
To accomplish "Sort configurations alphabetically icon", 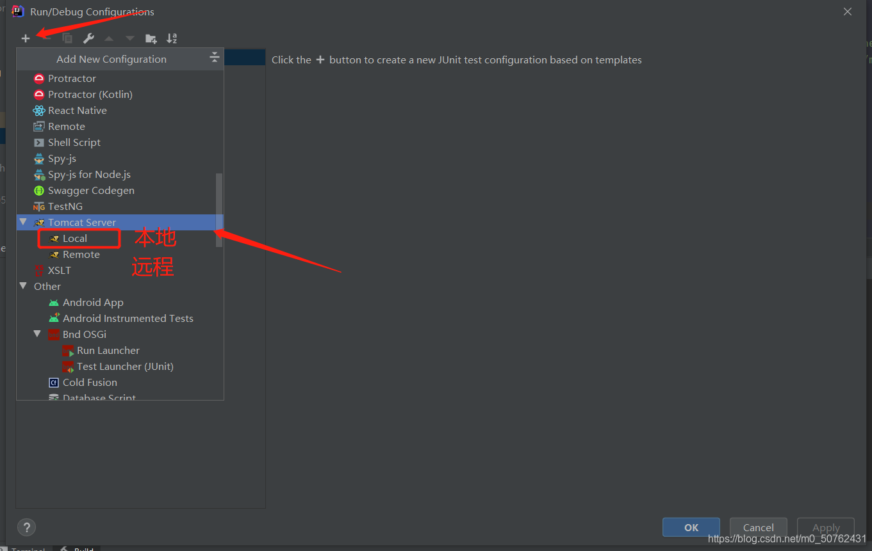I will click(x=172, y=38).
